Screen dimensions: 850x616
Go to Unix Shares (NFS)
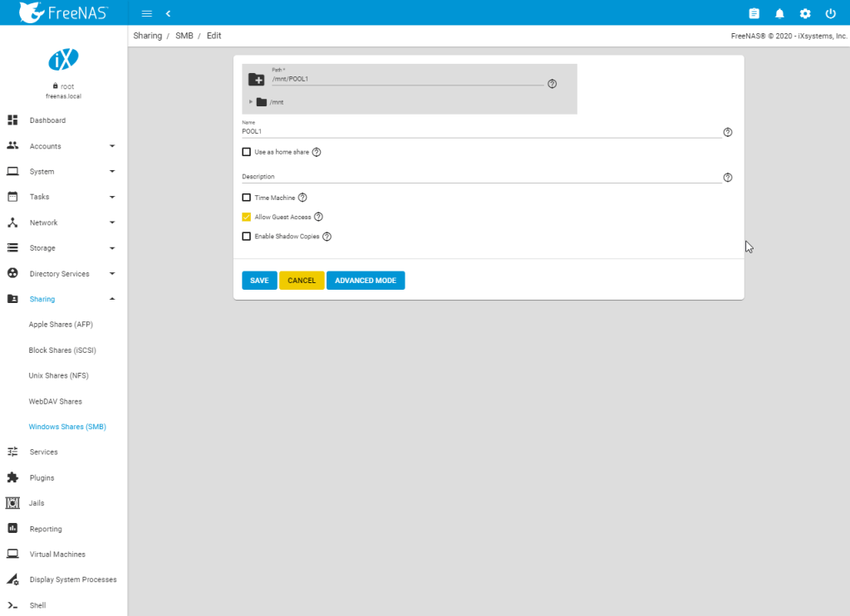[58, 376]
